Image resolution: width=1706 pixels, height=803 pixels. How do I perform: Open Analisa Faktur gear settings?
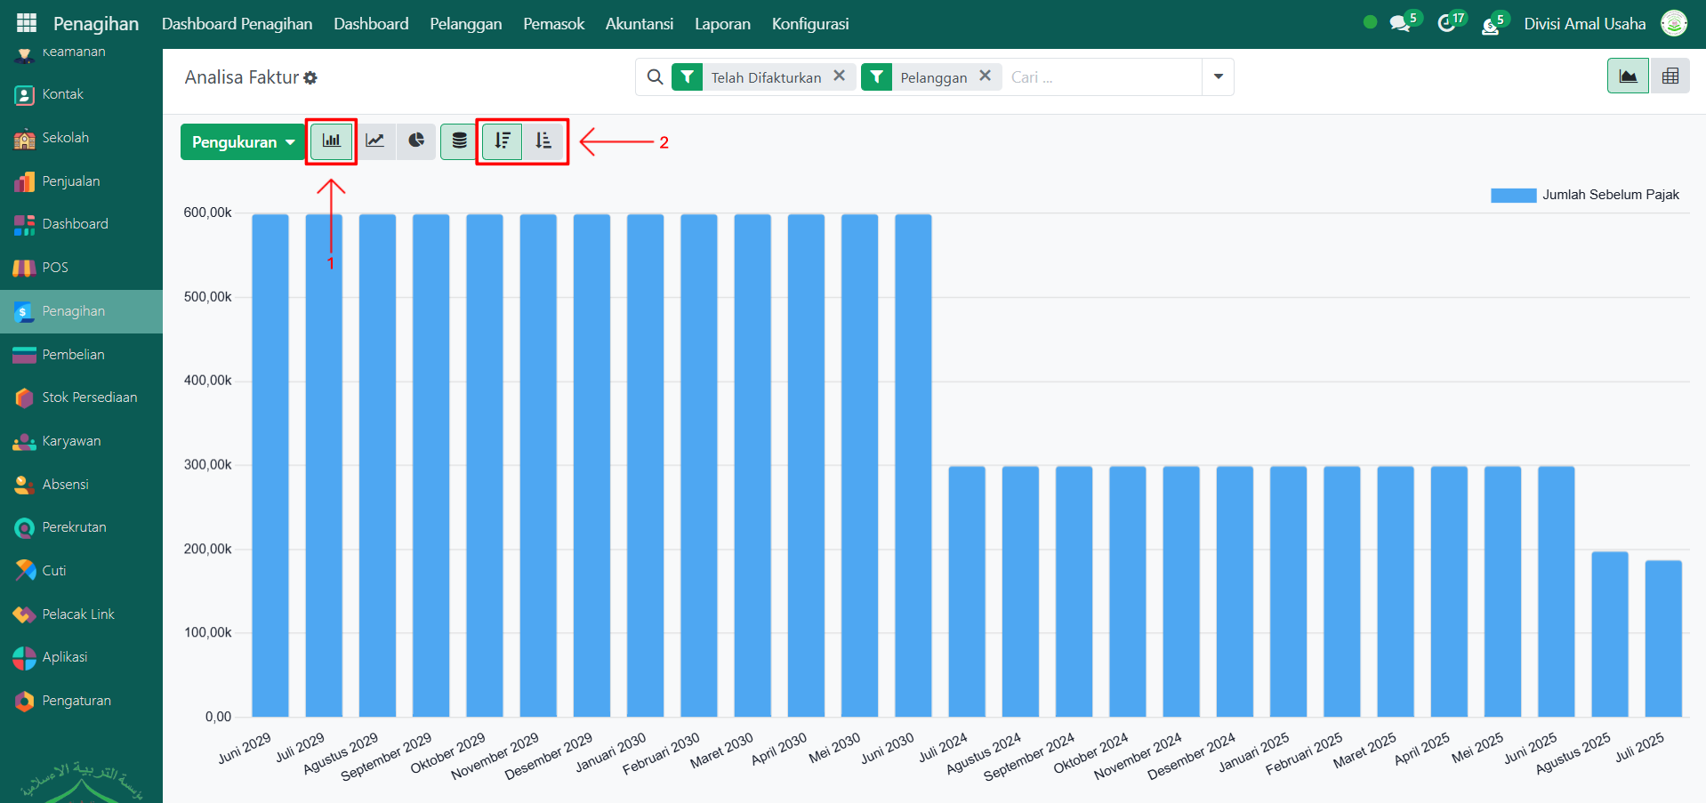pyautogui.click(x=310, y=78)
